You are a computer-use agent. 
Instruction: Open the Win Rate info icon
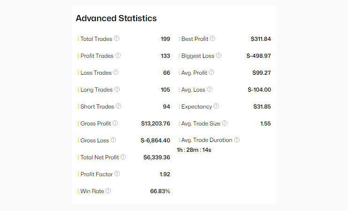pyautogui.click(x=108, y=191)
